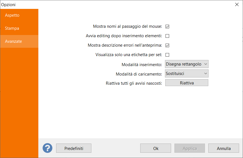Click the Predefiniti button
Viewport: 243px width, 158px height.
pyautogui.click(x=74, y=148)
